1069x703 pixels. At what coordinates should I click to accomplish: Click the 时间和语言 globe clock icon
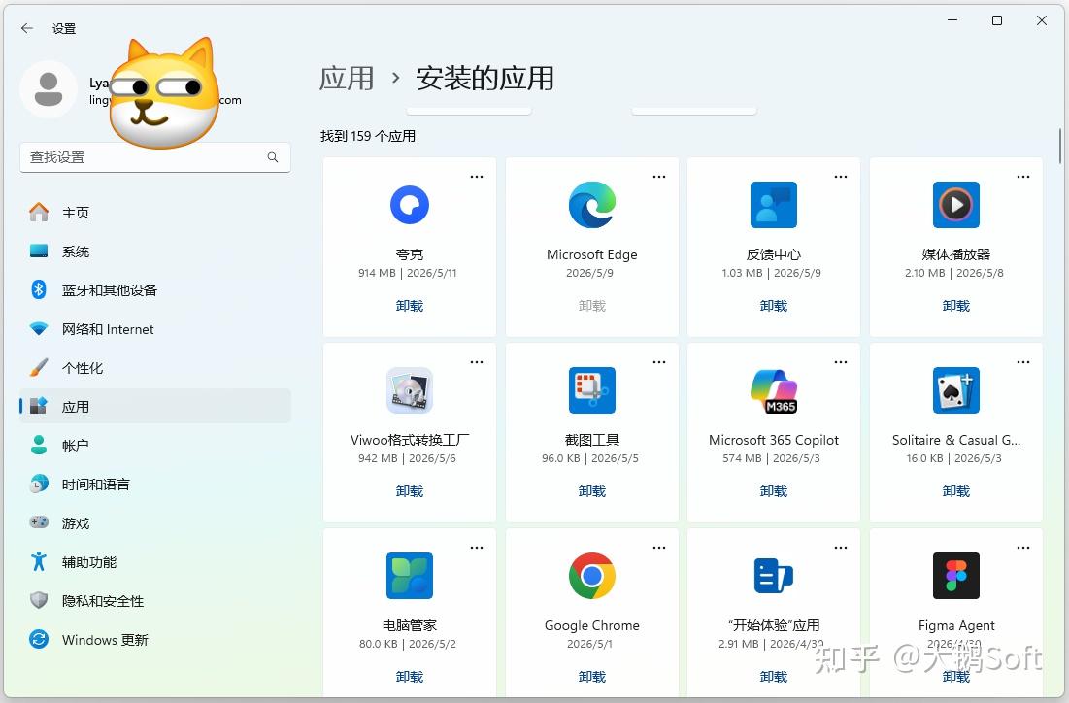(39, 485)
